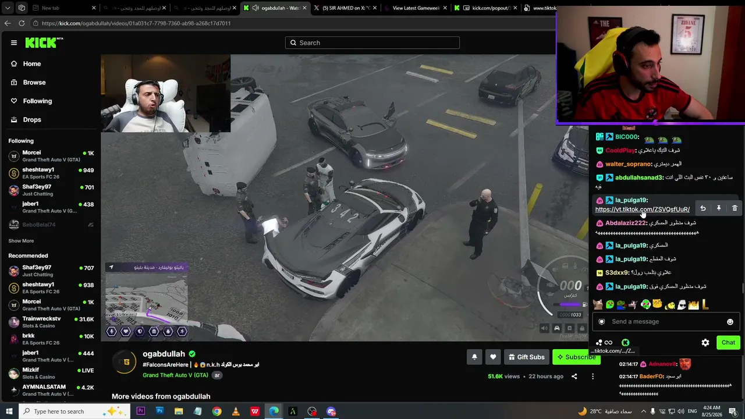
Task: Click the browser address bar URL
Action: (136, 23)
